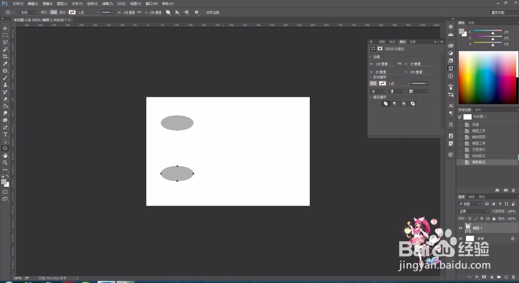Click intersect shape areas icon under 路径操作

pyautogui.click(x=403, y=104)
